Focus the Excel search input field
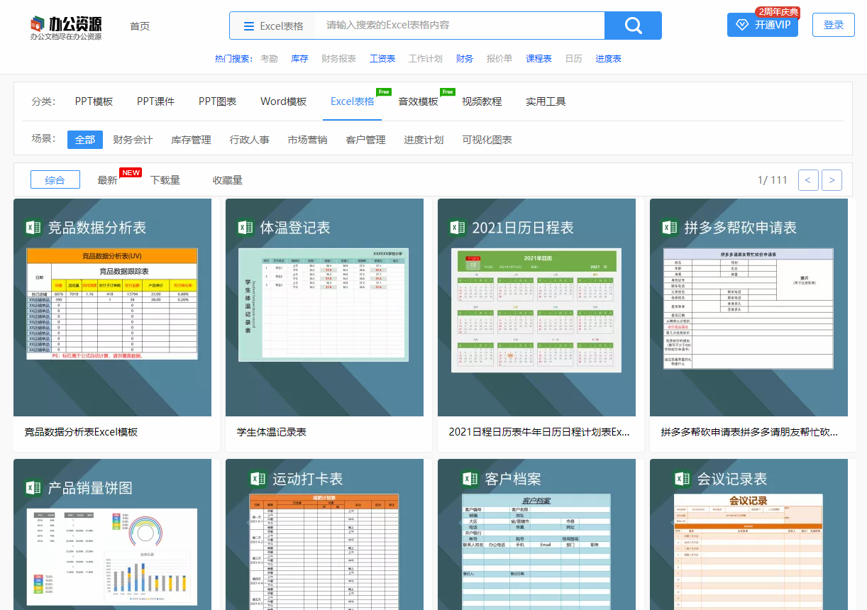 [x=460, y=26]
